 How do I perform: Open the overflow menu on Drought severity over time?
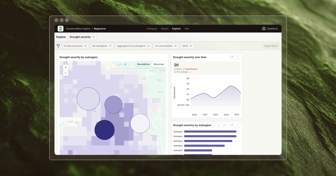(238, 57)
